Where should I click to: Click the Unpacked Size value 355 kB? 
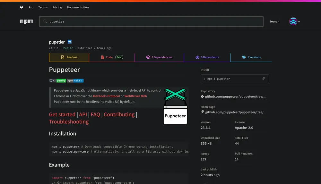coord(206,143)
